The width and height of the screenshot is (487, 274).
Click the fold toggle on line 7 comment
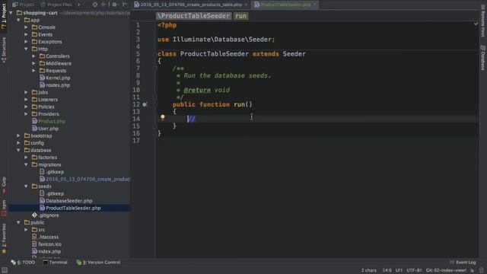point(155,68)
